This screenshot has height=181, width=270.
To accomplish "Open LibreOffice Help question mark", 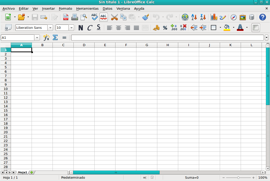I will click(262, 17).
